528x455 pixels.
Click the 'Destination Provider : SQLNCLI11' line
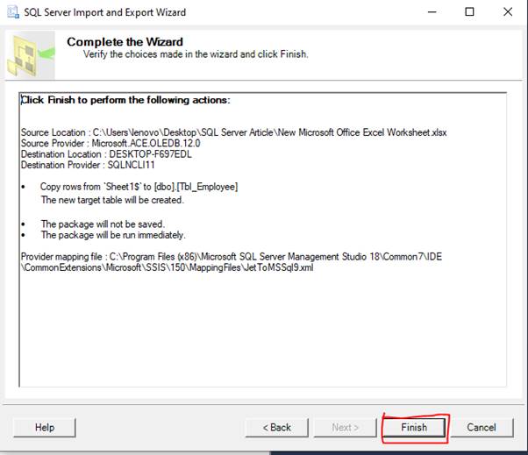point(88,165)
